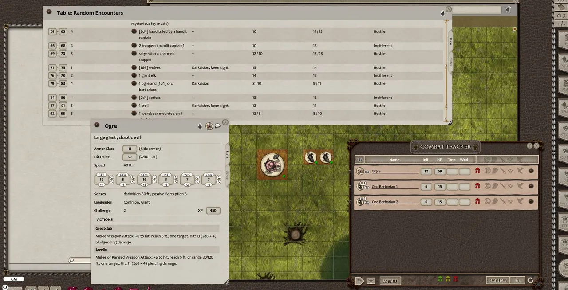Click the Hit Points value 59 in Ogre sheet

coord(130,157)
